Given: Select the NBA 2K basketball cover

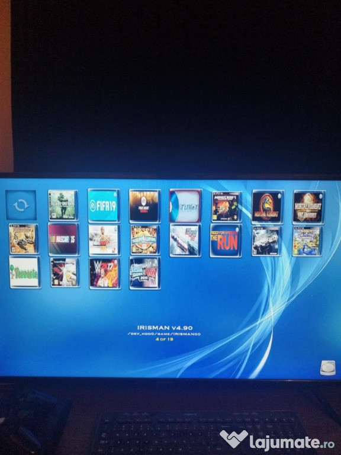Looking at the screenshot, I should pyautogui.click(x=104, y=240).
